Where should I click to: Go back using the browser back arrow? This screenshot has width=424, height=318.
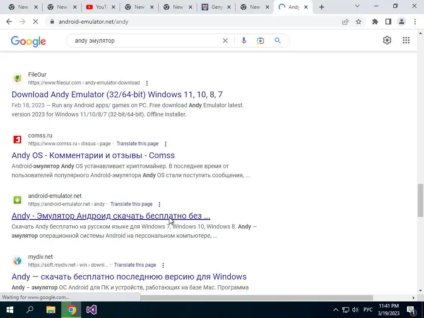pyautogui.click(x=9, y=22)
